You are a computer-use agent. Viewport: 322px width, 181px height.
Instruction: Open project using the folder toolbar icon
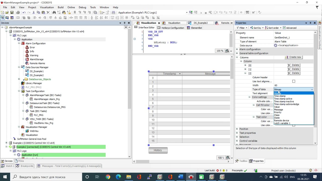pyautogui.click(x=7, y=12)
